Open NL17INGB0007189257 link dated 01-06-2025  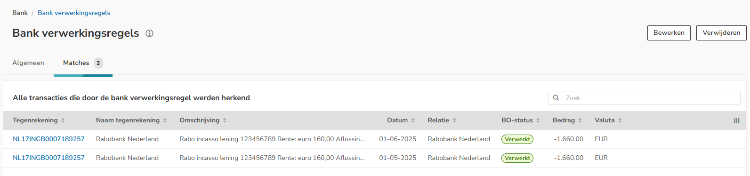click(48, 139)
